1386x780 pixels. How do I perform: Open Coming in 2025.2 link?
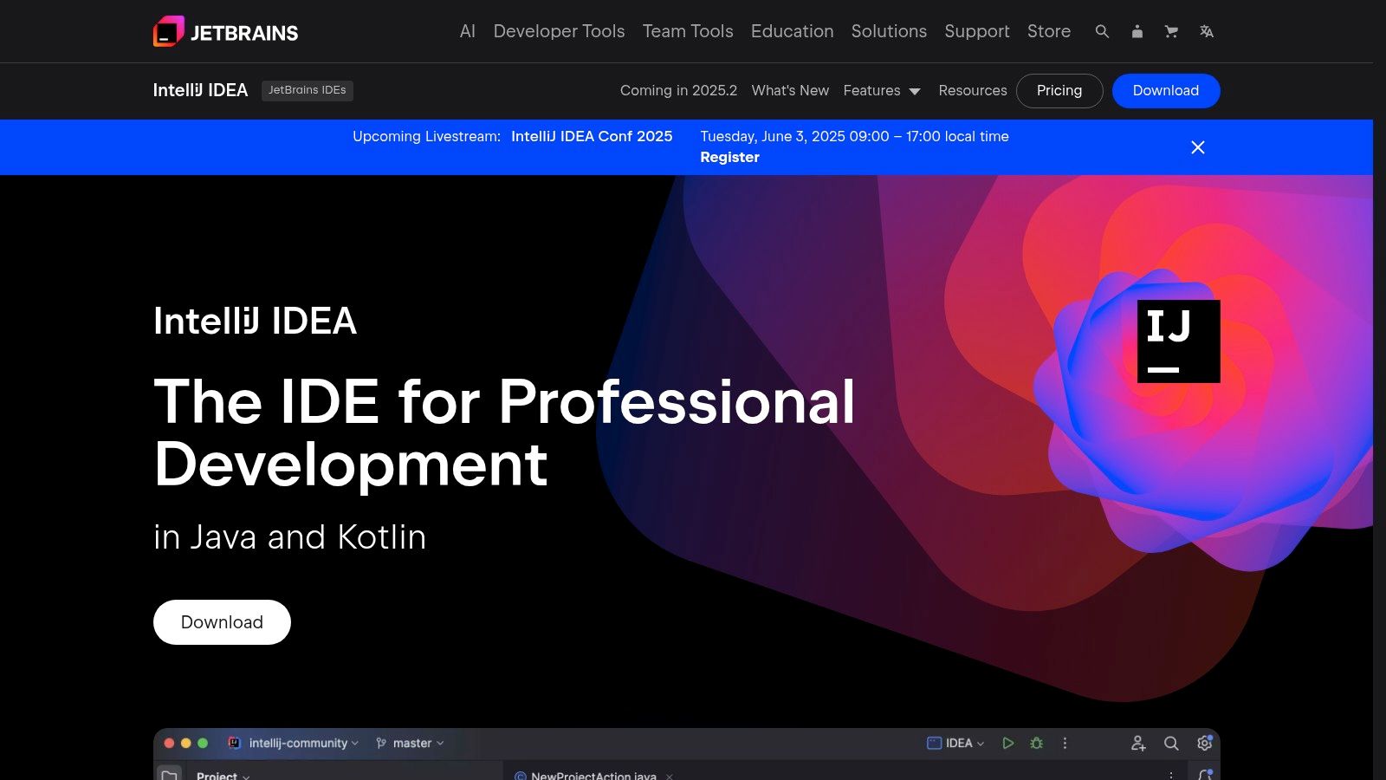[x=678, y=90]
